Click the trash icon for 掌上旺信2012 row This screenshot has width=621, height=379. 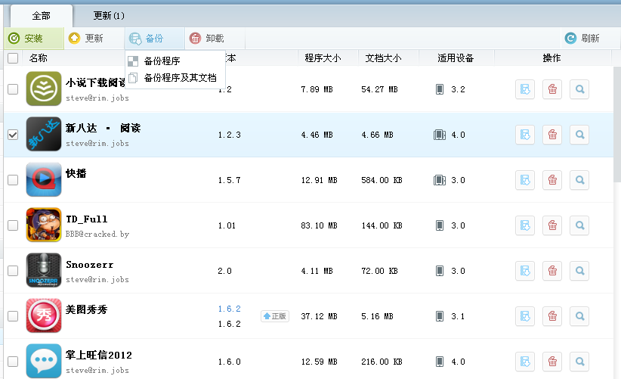[552, 361]
